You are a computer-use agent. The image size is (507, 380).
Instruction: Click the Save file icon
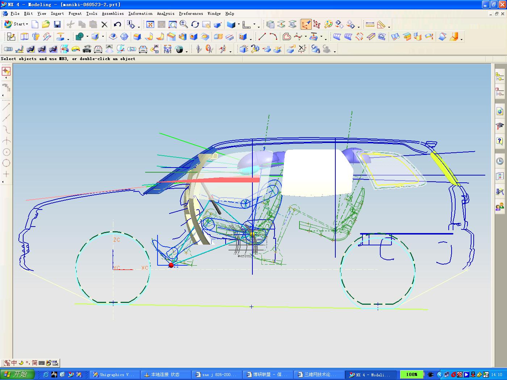pos(57,24)
